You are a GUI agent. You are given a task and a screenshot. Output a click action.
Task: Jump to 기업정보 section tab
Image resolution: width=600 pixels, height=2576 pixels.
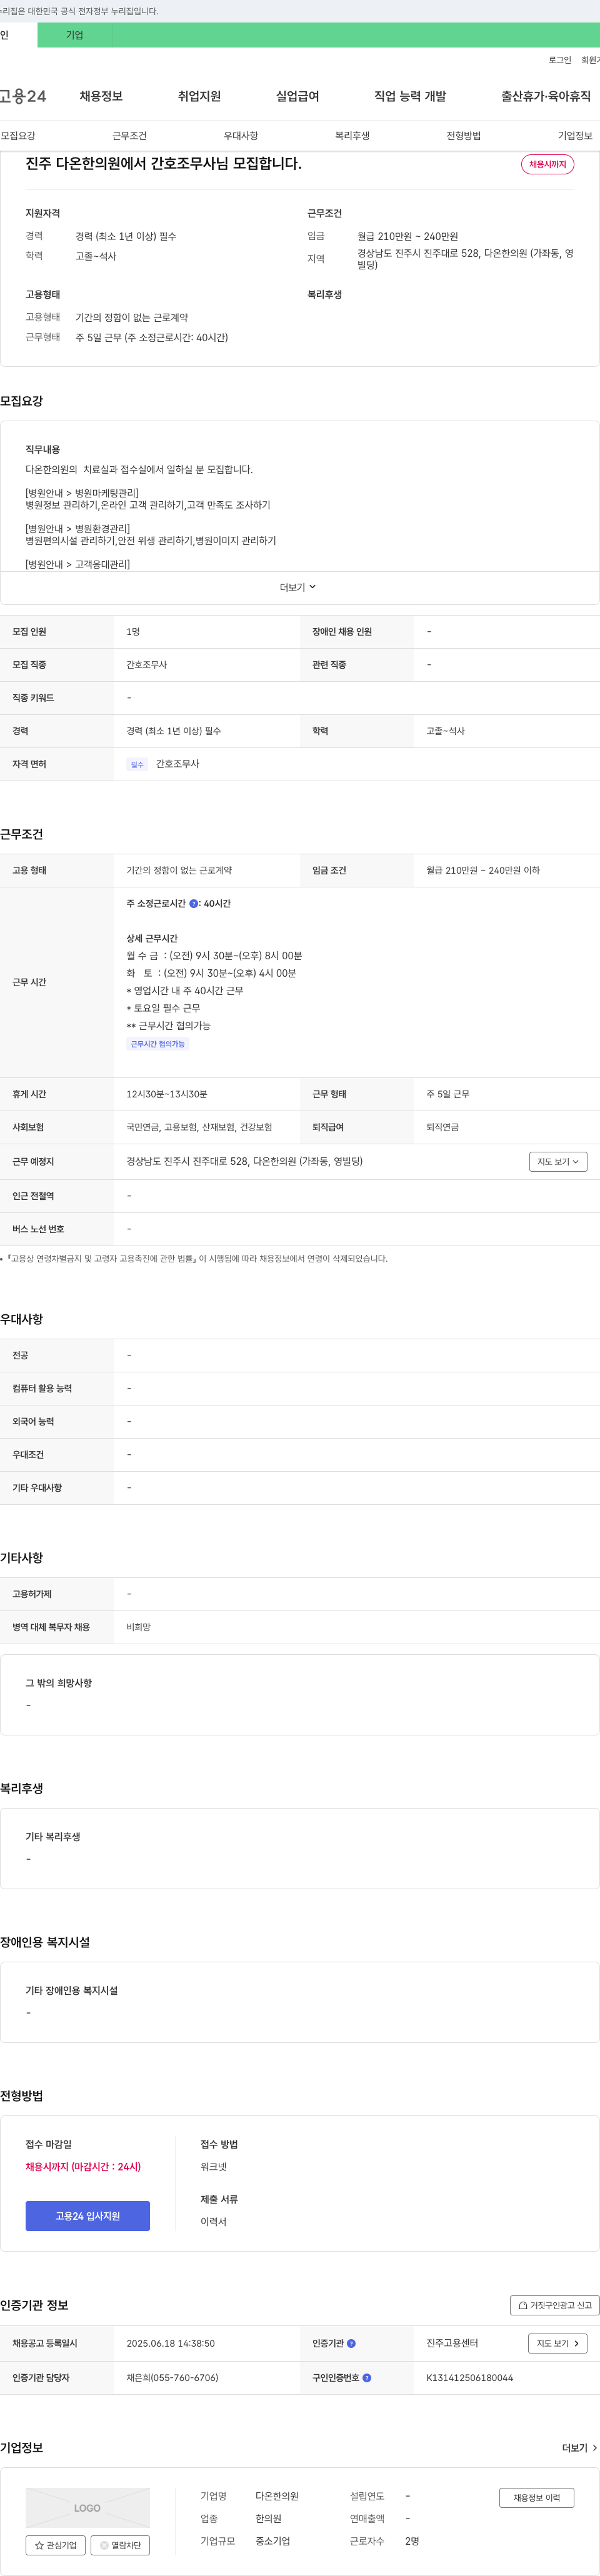575,136
